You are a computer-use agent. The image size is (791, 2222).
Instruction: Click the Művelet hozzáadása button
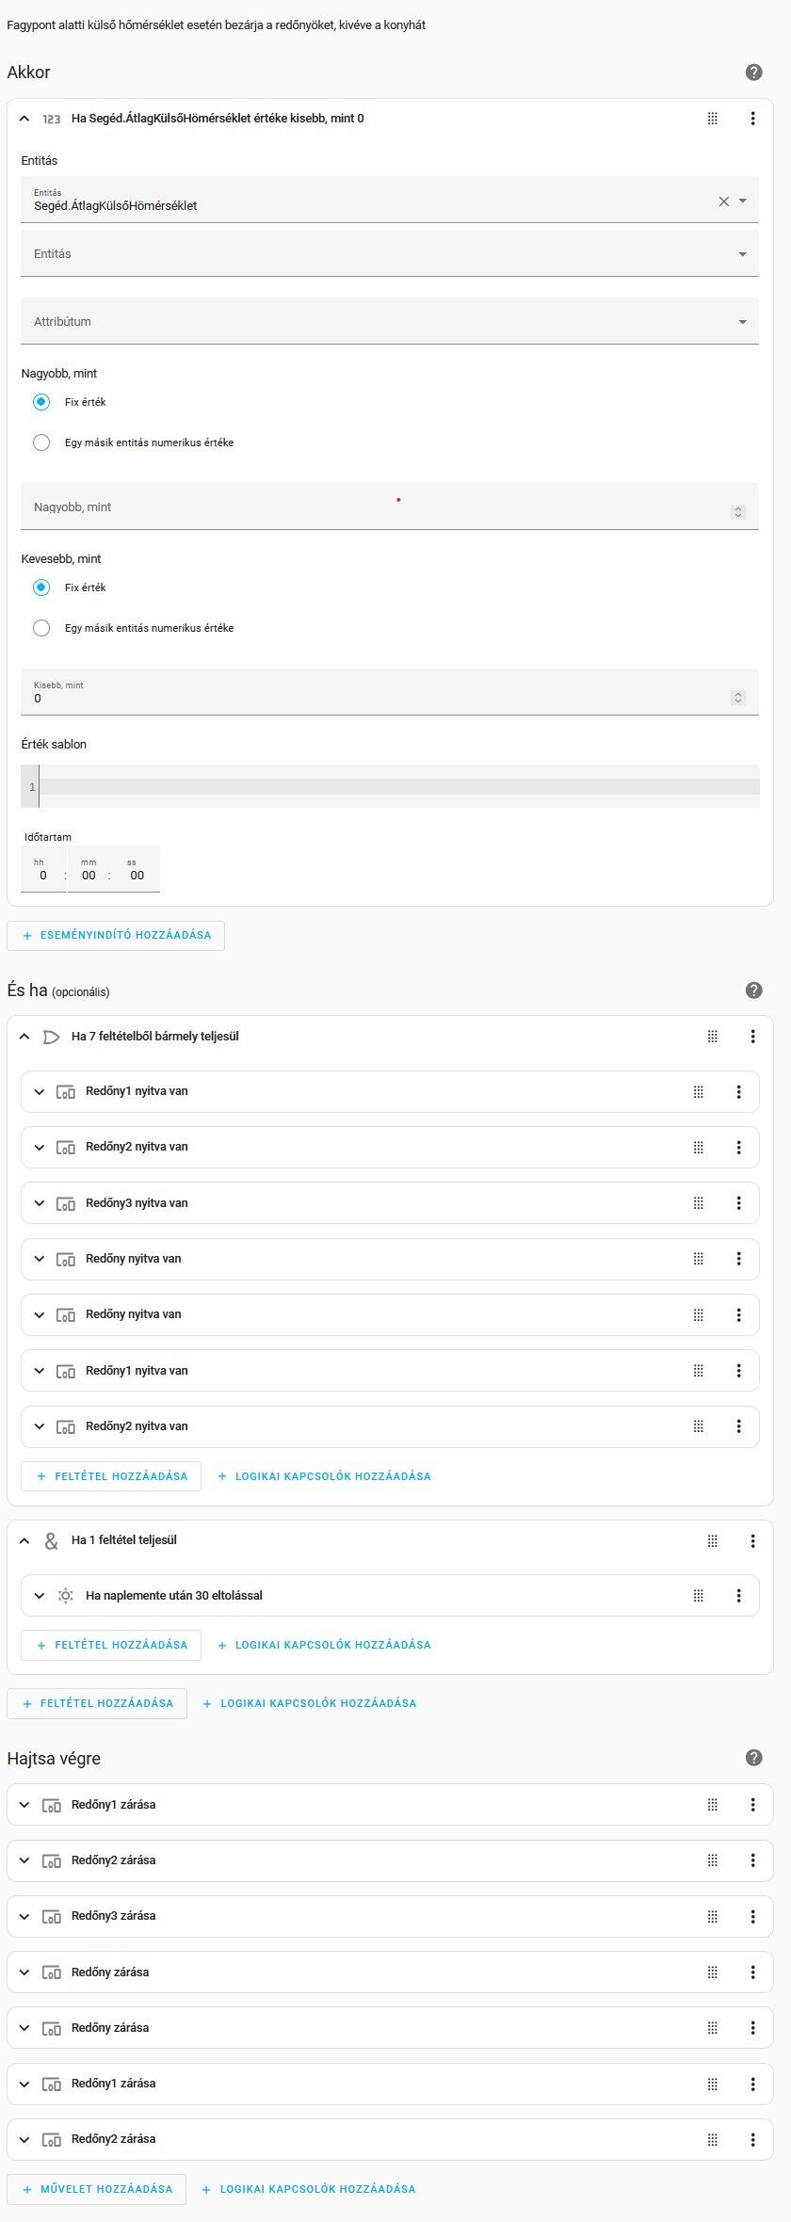tap(97, 2189)
